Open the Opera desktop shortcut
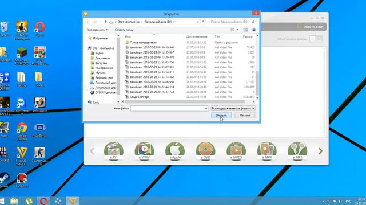The image size is (366, 205). pos(40,29)
